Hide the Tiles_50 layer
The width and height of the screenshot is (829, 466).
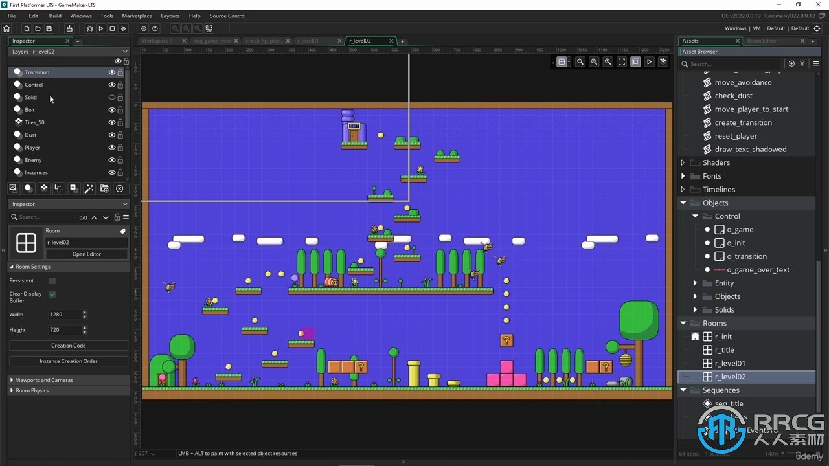(x=111, y=122)
